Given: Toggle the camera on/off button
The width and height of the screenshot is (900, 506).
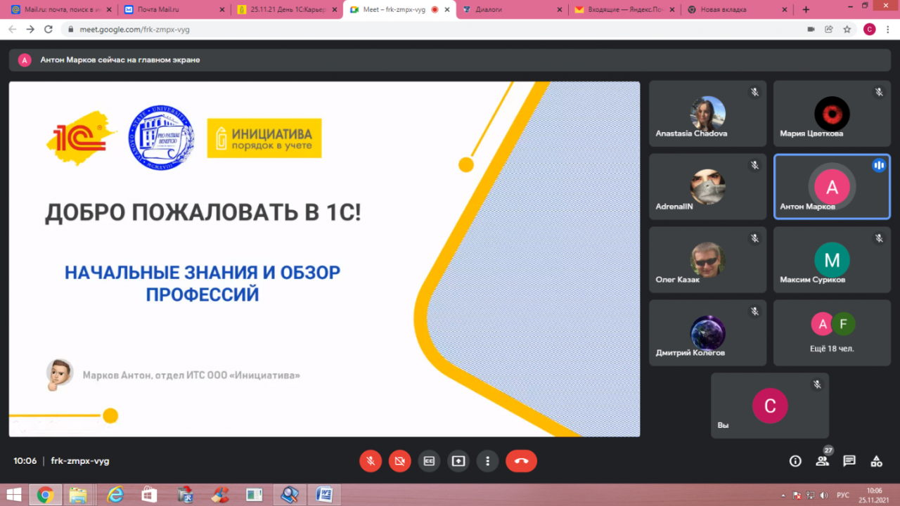Looking at the screenshot, I should pyautogui.click(x=400, y=461).
